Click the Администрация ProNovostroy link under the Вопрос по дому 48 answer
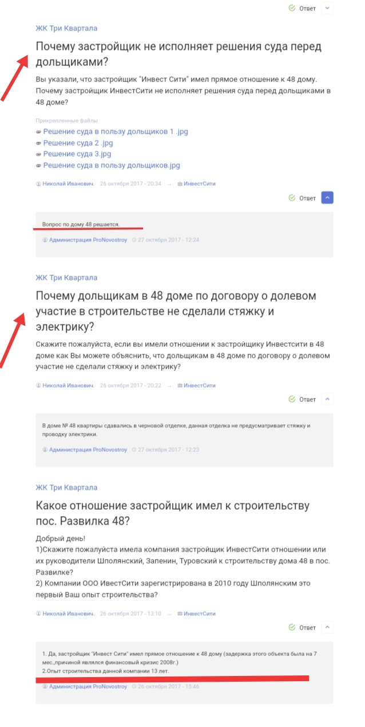The height and width of the screenshot is (727, 365). point(85,240)
